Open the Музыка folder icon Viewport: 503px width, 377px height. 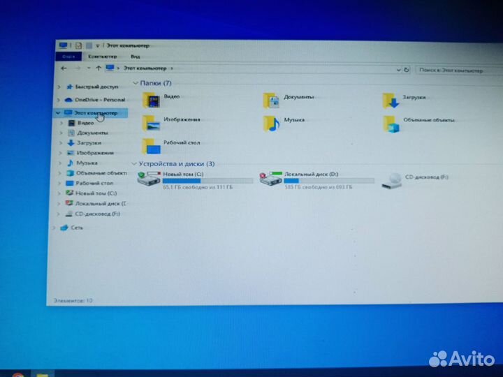271,123
